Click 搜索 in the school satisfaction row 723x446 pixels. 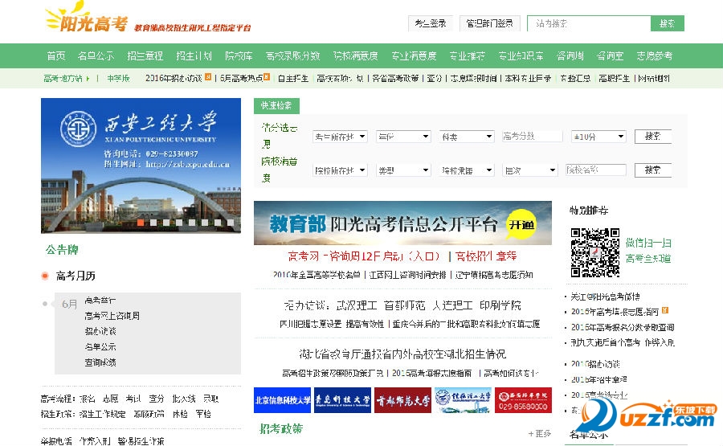tap(653, 170)
